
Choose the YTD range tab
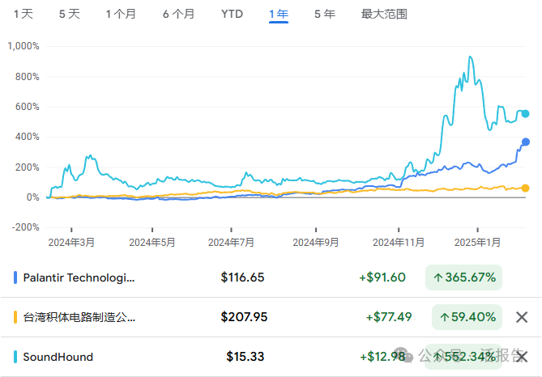click(232, 14)
